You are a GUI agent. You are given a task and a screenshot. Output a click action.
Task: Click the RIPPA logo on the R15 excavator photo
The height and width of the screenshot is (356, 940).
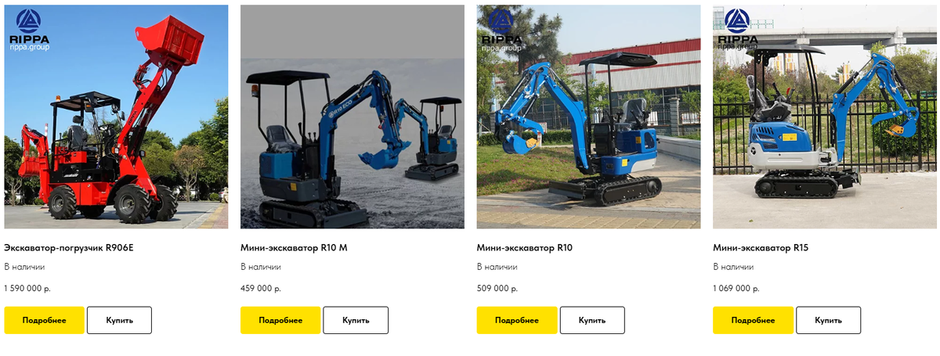tap(737, 30)
